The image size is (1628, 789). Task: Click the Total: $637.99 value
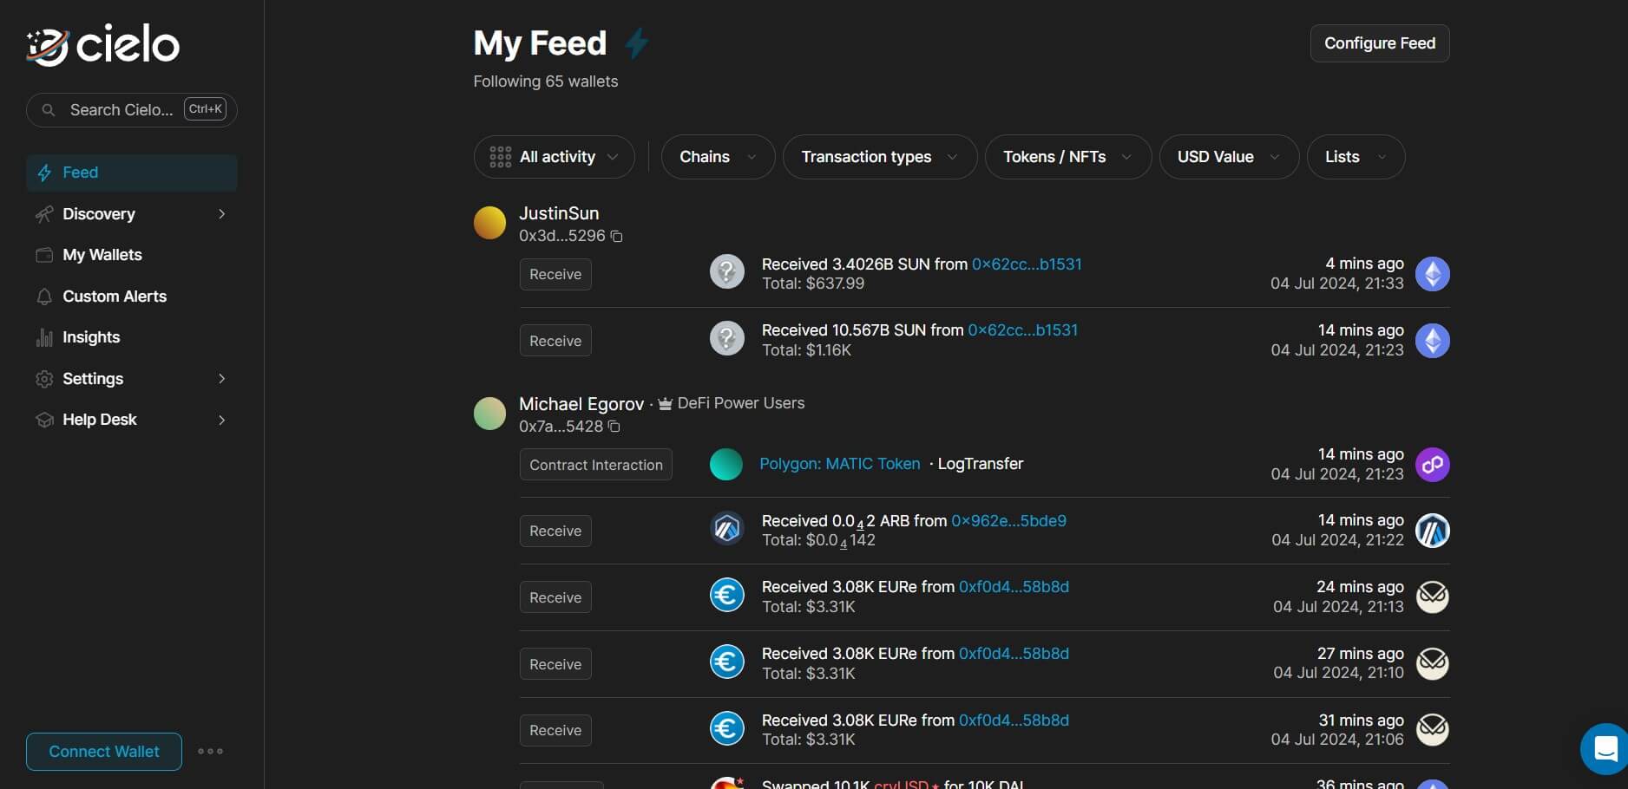[813, 284]
